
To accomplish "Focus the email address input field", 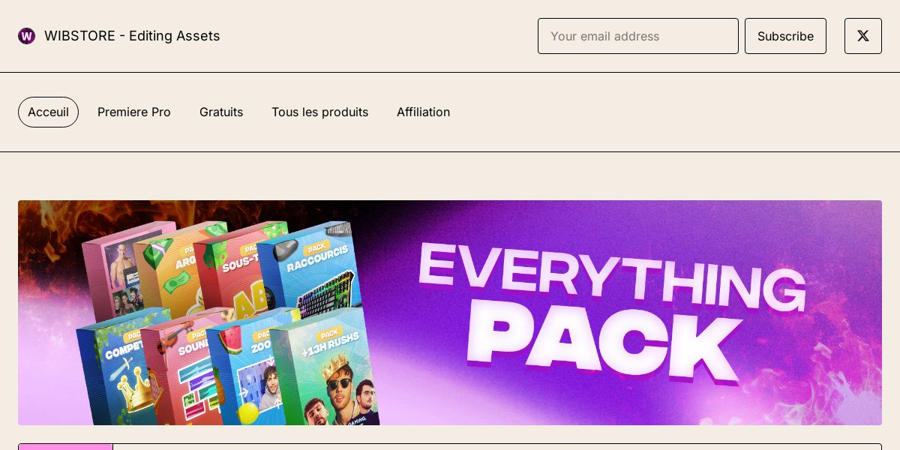I will [x=638, y=36].
